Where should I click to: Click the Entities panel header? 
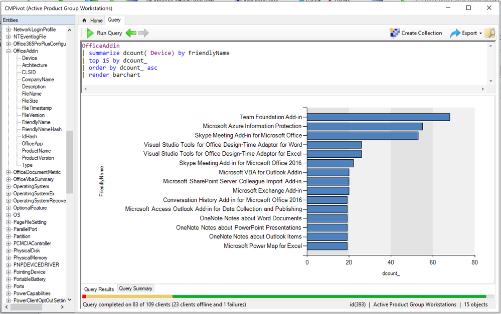[x=38, y=20]
